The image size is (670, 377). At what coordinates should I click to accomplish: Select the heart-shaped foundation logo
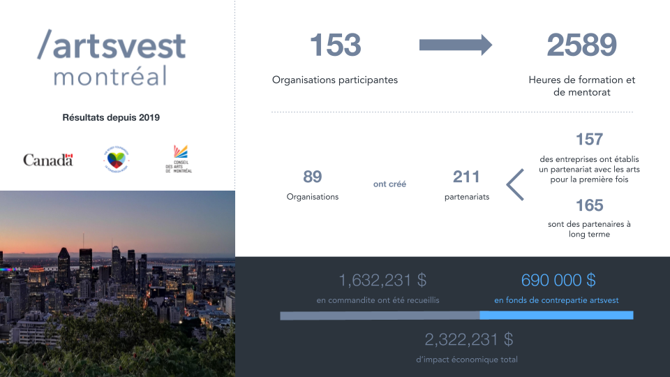coord(116,159)
